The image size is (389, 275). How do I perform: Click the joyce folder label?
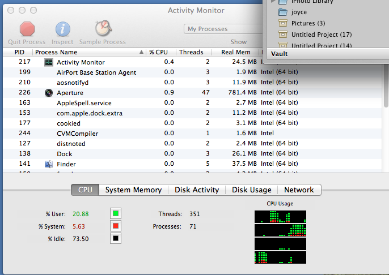[x=299, y=12]
